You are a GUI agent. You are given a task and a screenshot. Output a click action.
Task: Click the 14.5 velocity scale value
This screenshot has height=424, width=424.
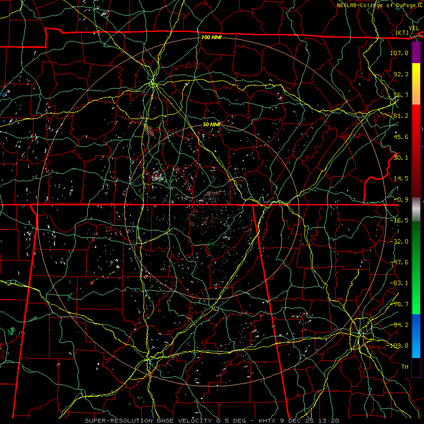(401, 179)
